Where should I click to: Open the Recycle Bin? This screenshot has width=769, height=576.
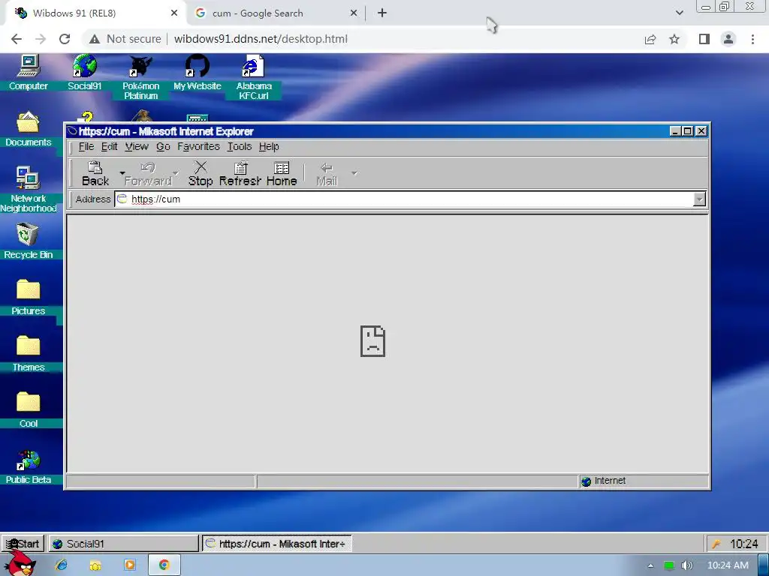29,241
